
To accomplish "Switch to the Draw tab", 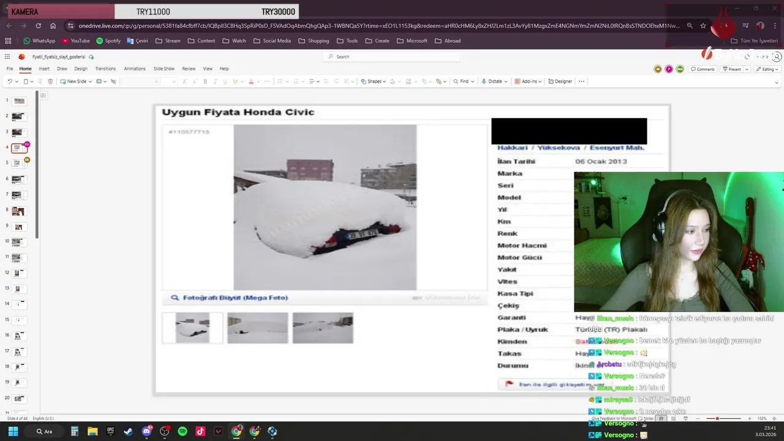I will pyautogui.click(x=62, y=69).
